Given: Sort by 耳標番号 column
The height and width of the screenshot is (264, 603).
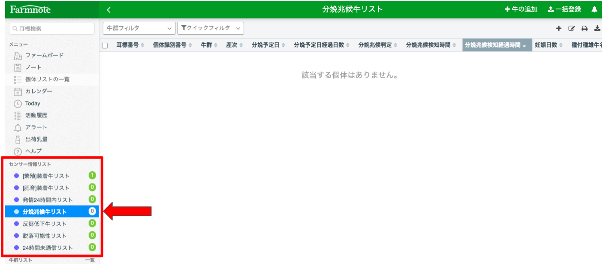Looking at the screenshot, I should pyautogui.click(x=130, y=45).
